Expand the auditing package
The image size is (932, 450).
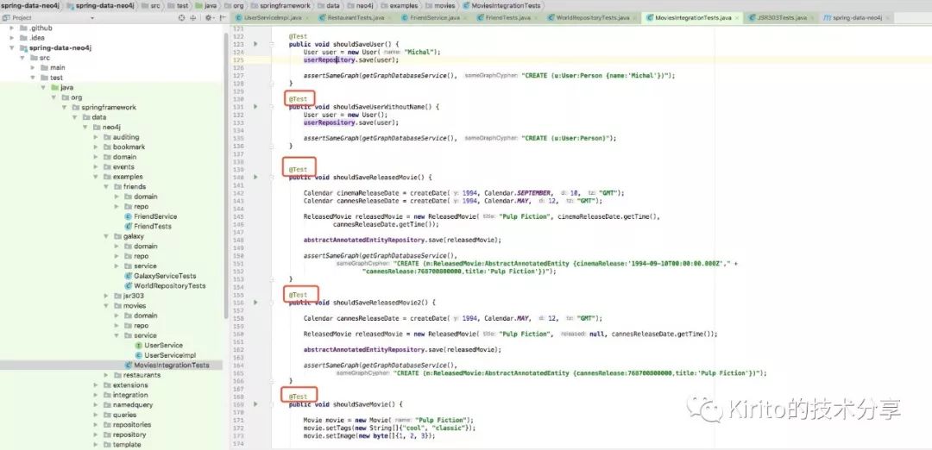point(96,137)
